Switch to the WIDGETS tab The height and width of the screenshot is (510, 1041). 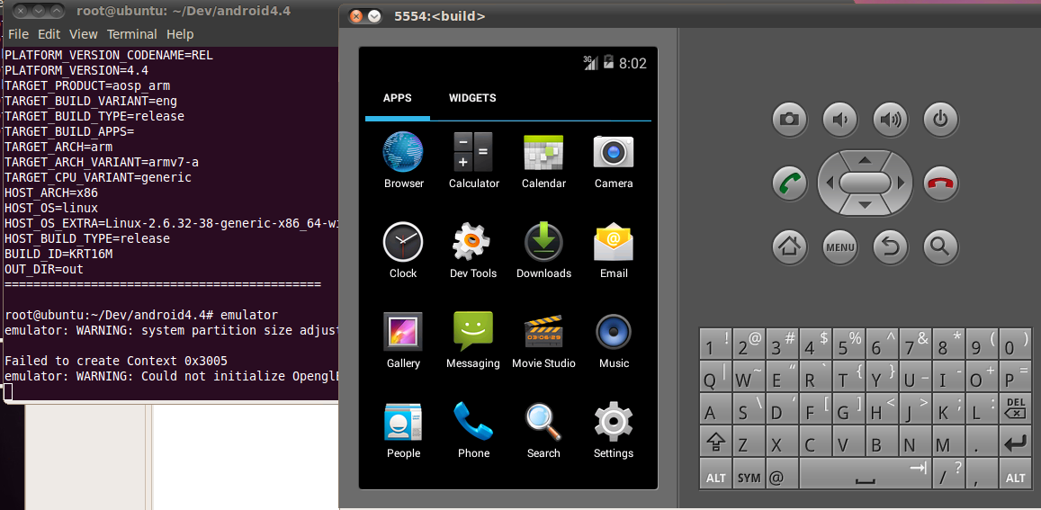(472, 98)
